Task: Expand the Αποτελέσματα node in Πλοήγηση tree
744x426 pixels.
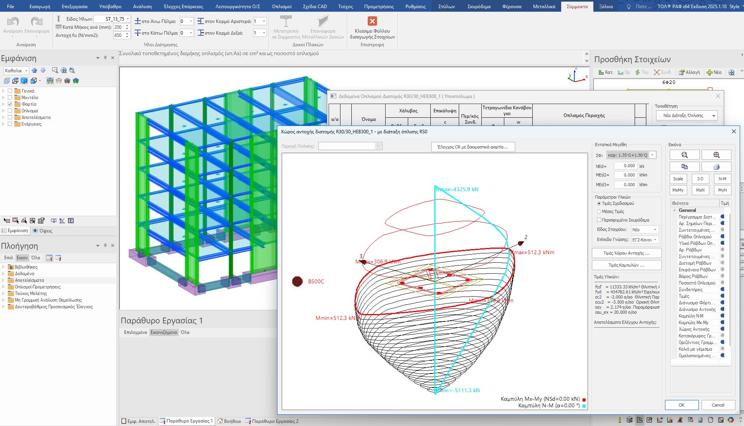Action: (4, 280)
